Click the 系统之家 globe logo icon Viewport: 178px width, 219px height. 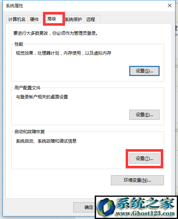[x=107, y=207]
